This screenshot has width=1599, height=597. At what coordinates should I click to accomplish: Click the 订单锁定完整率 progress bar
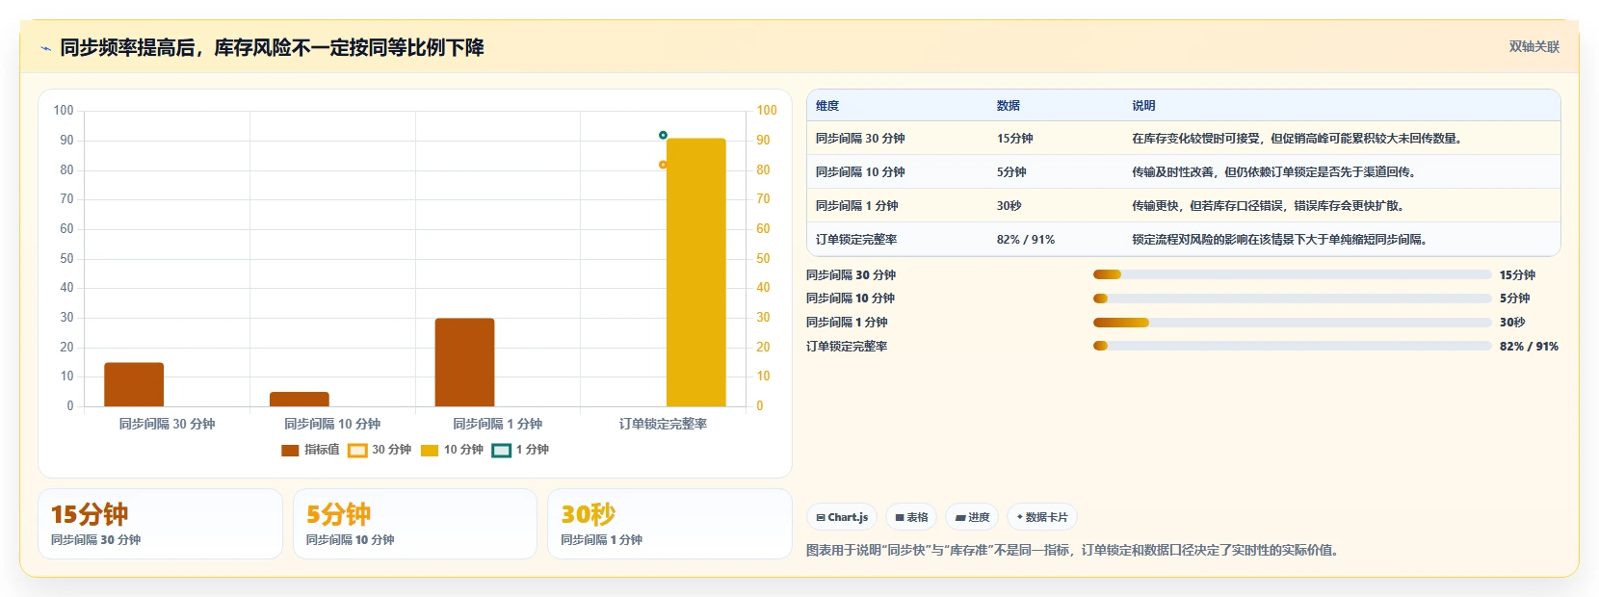tap(1293, 346)
